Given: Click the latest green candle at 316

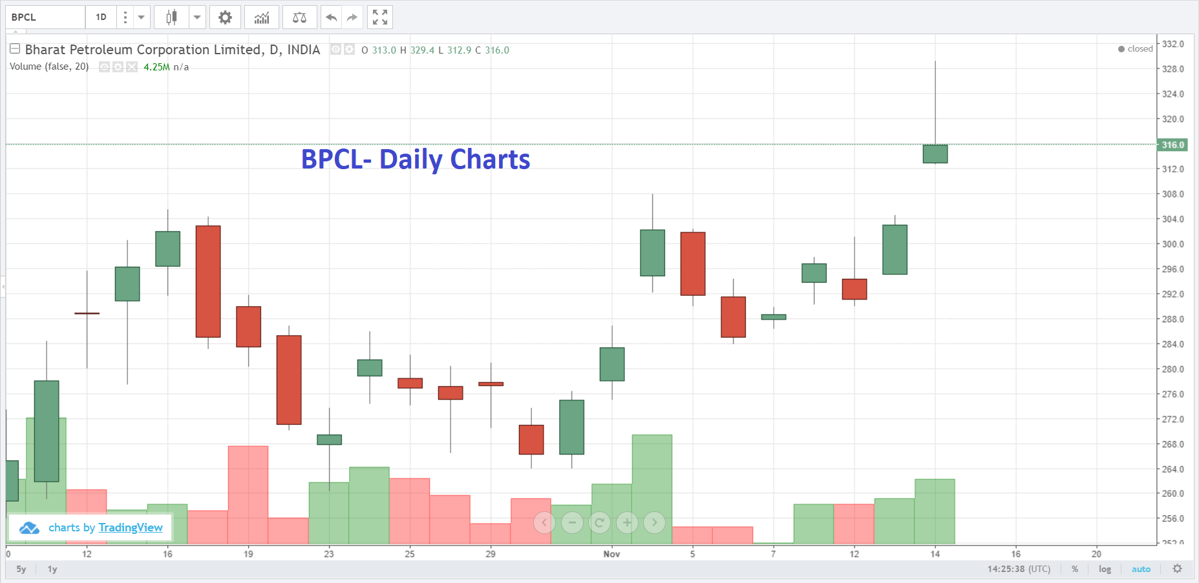Looking at the screenshot, I should tap(935, 154).
